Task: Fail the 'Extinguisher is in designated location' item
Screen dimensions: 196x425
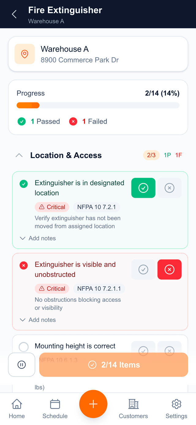Action: coord(169,188)
